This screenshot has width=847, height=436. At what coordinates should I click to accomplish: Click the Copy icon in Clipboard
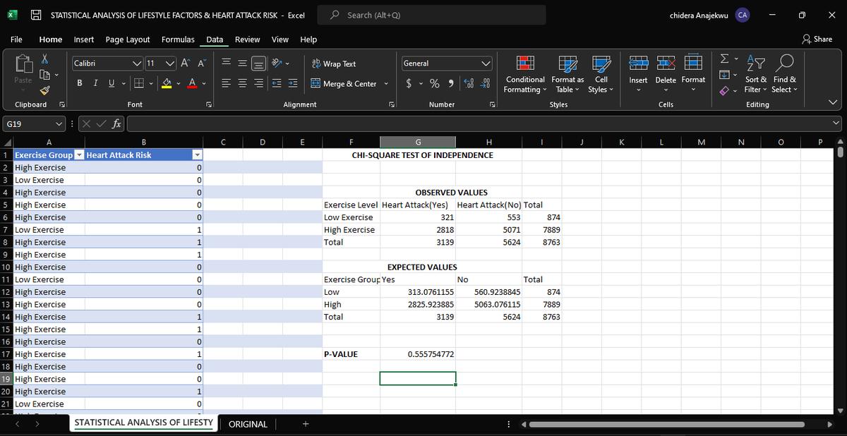click(44, 74)
